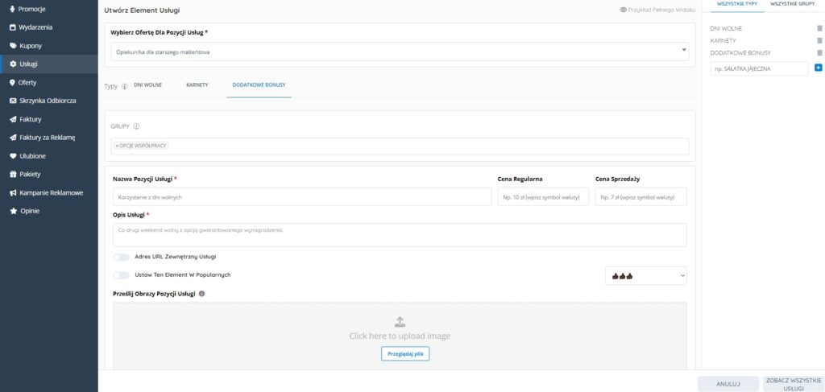Select the DNI WOLNE type tab
This screenshot has width=825, height=392.
click(147, 85)
